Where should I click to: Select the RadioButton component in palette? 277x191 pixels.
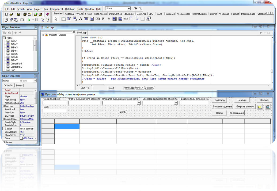point(109,19)
